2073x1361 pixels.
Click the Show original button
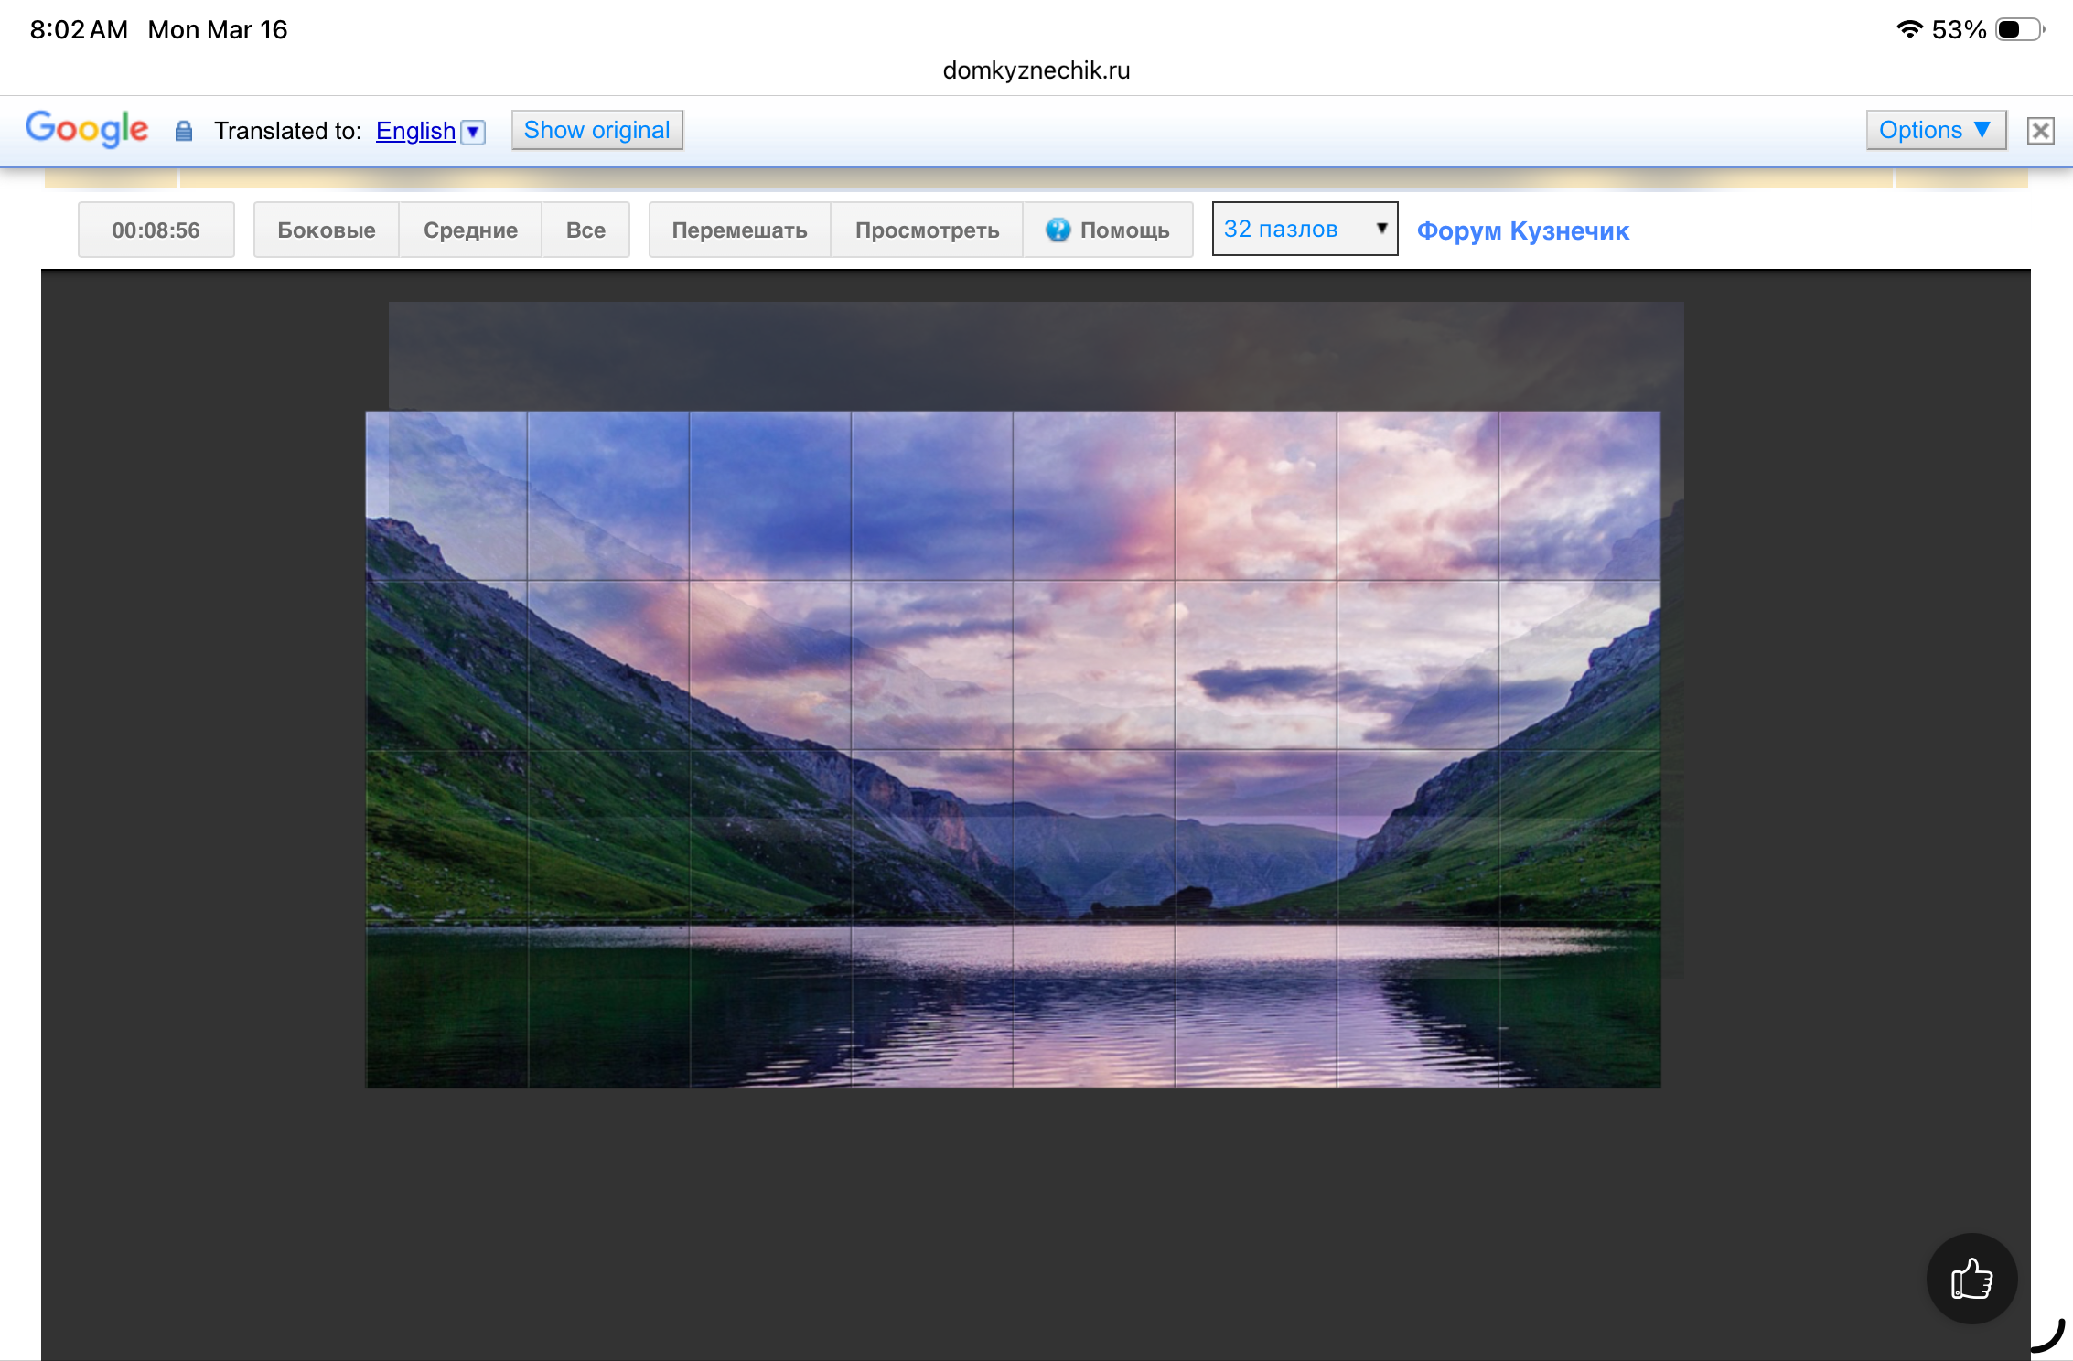[x=596, y=130]
